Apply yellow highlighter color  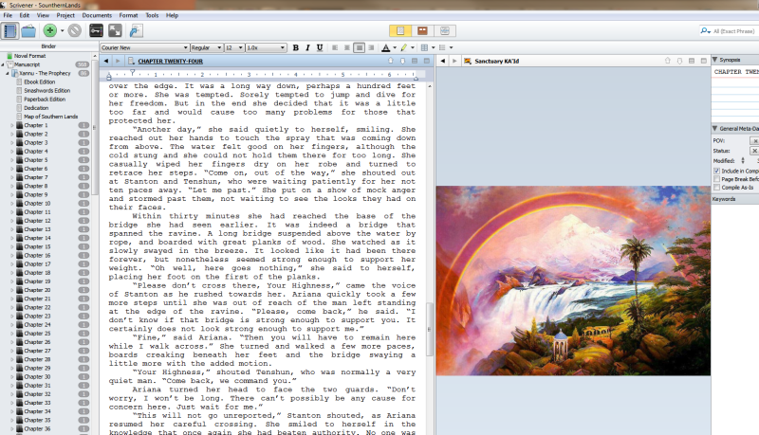click(x=404, y=47)
